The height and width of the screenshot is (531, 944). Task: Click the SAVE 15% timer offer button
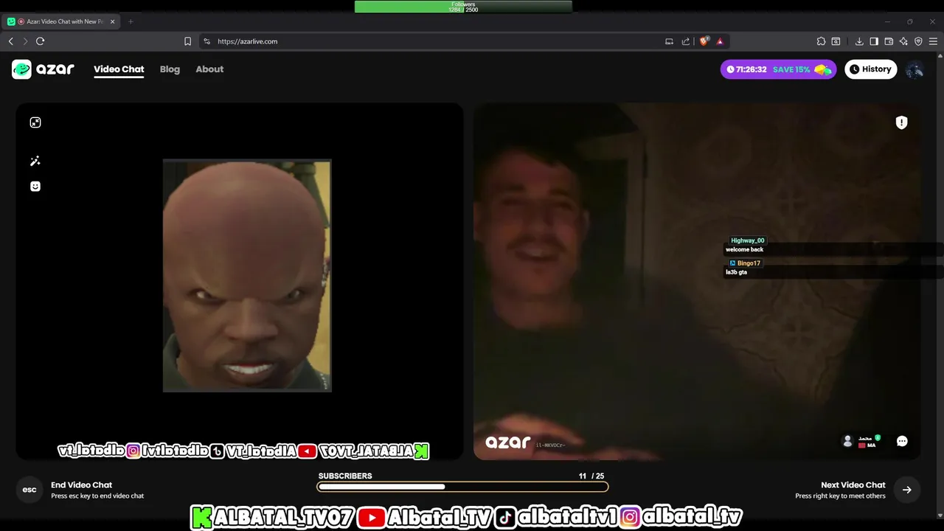(779, 69)
